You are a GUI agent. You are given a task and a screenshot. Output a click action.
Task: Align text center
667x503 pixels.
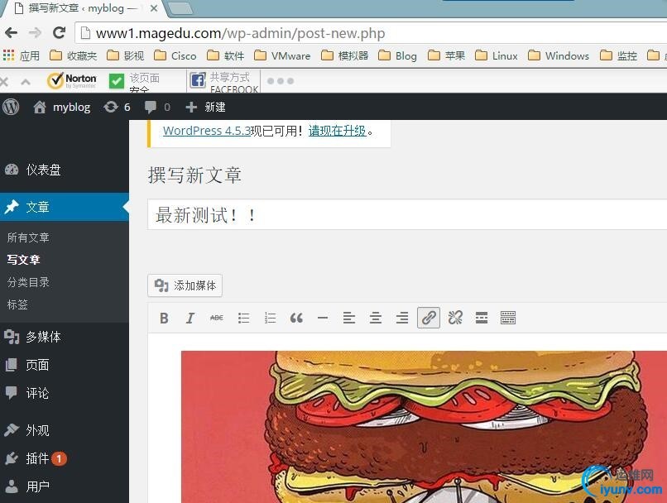(375, 318)
